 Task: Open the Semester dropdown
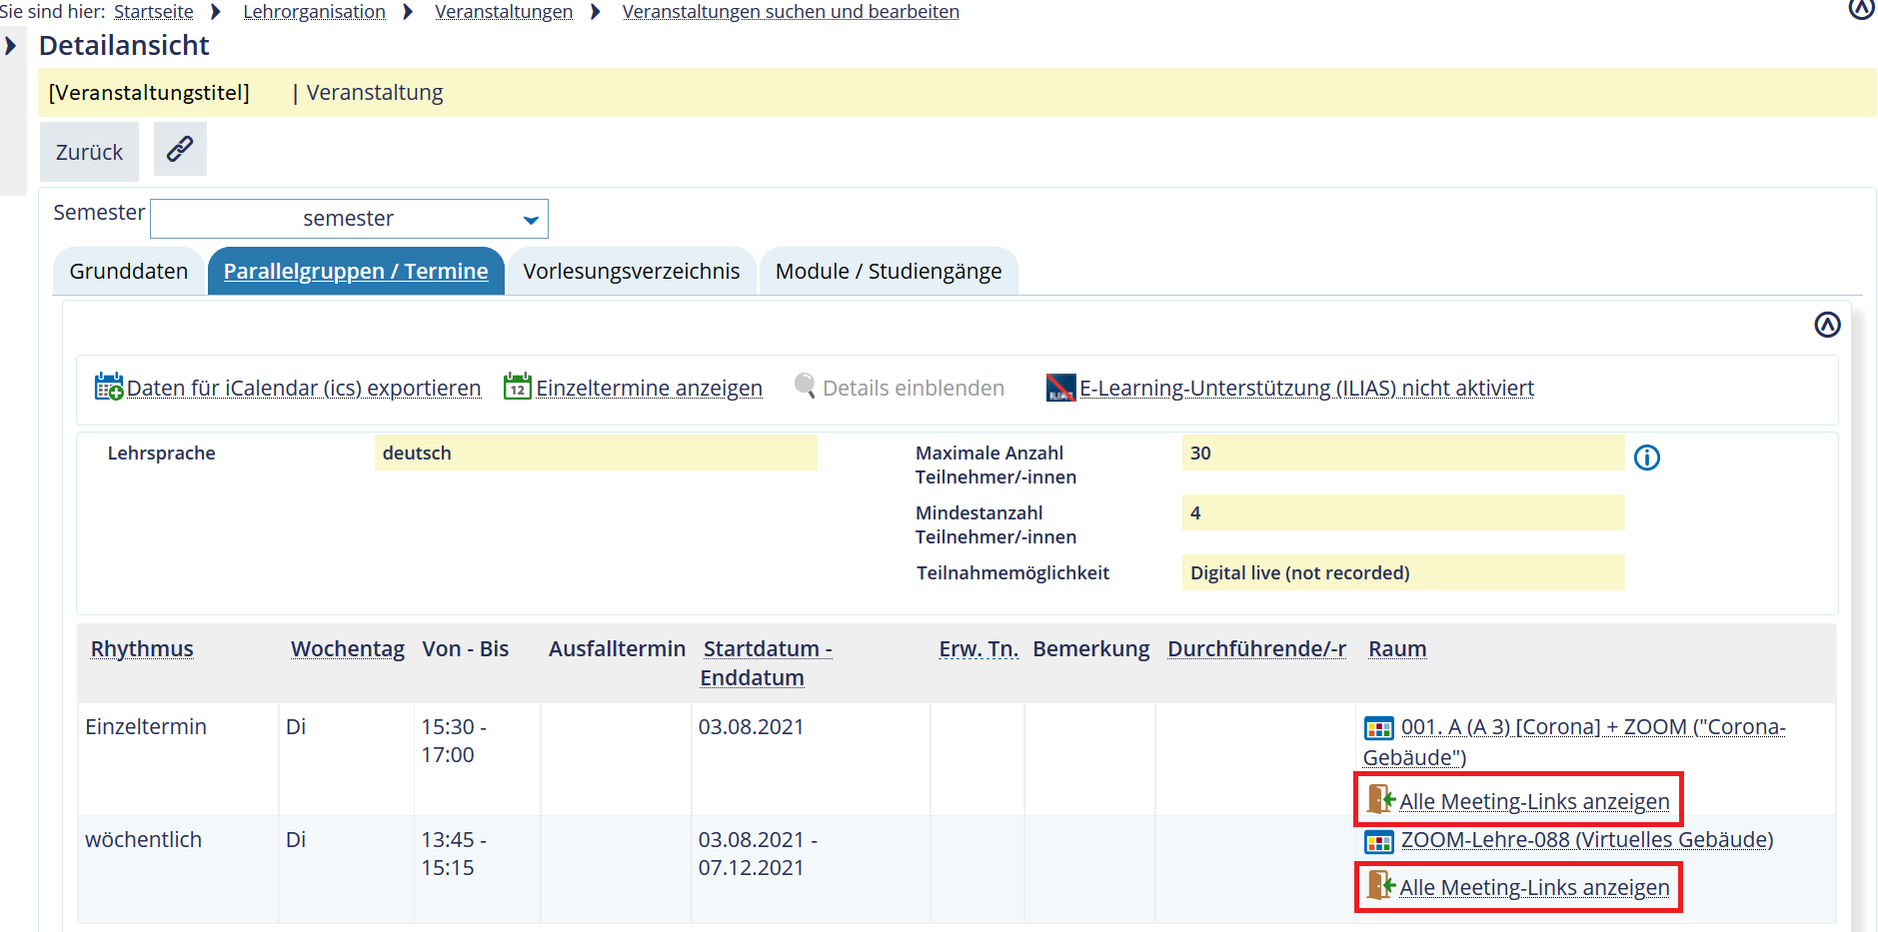pos(349,219)
